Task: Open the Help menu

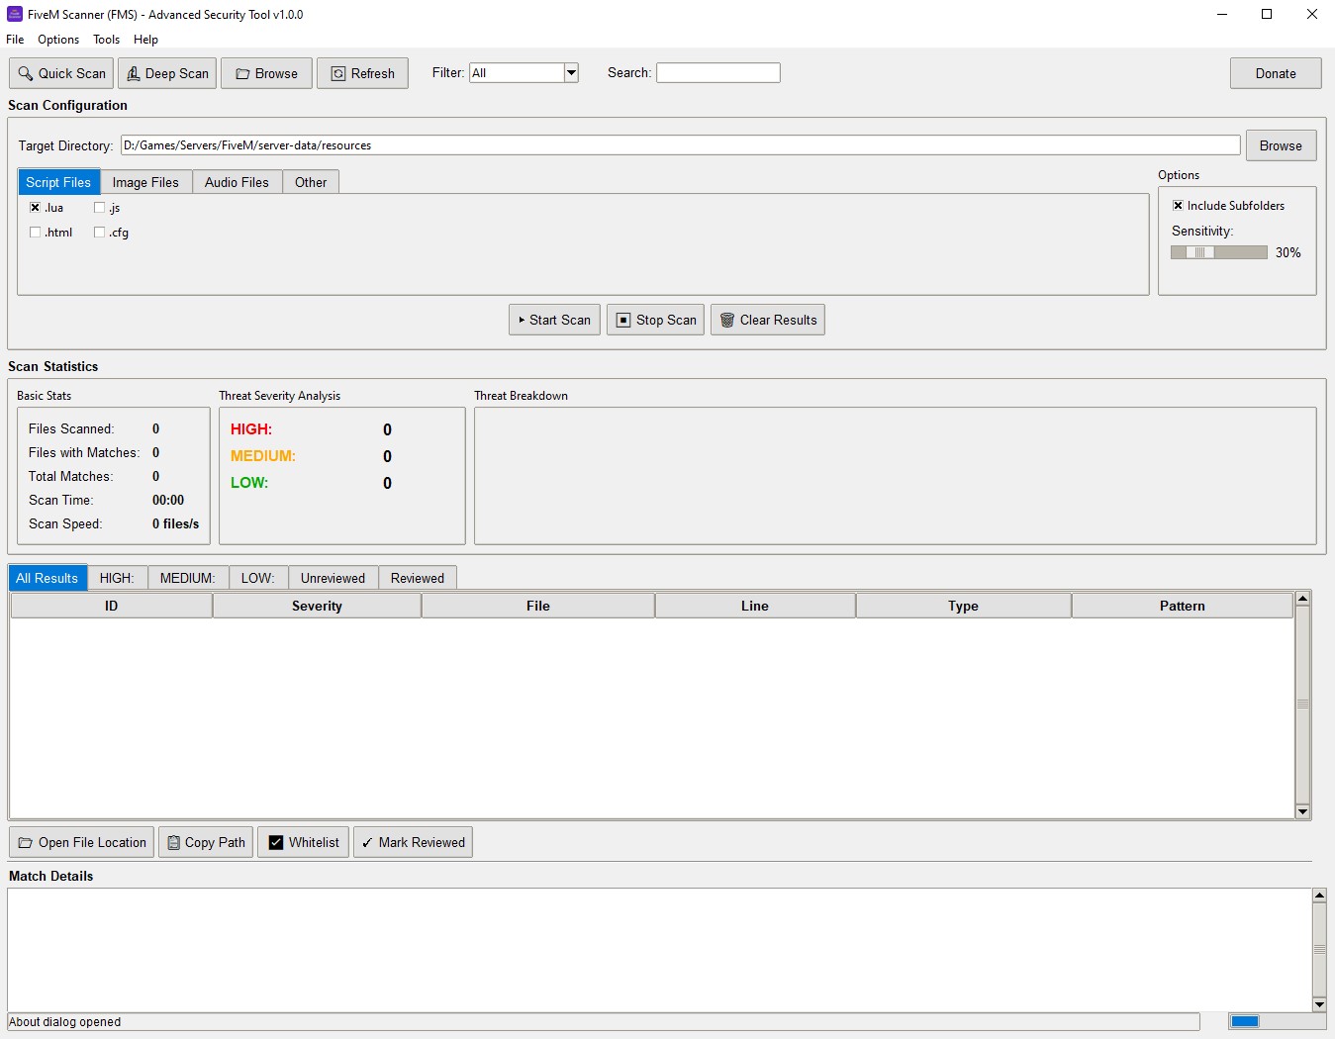Action: [x=145, y=40]
